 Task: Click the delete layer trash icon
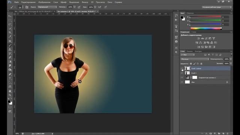(x=228, y=133)
